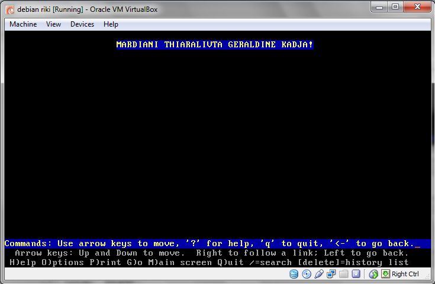435x284 pixels.
Task: Click the O)ptions entry in Lynx footer
Action: coord(63,262)
